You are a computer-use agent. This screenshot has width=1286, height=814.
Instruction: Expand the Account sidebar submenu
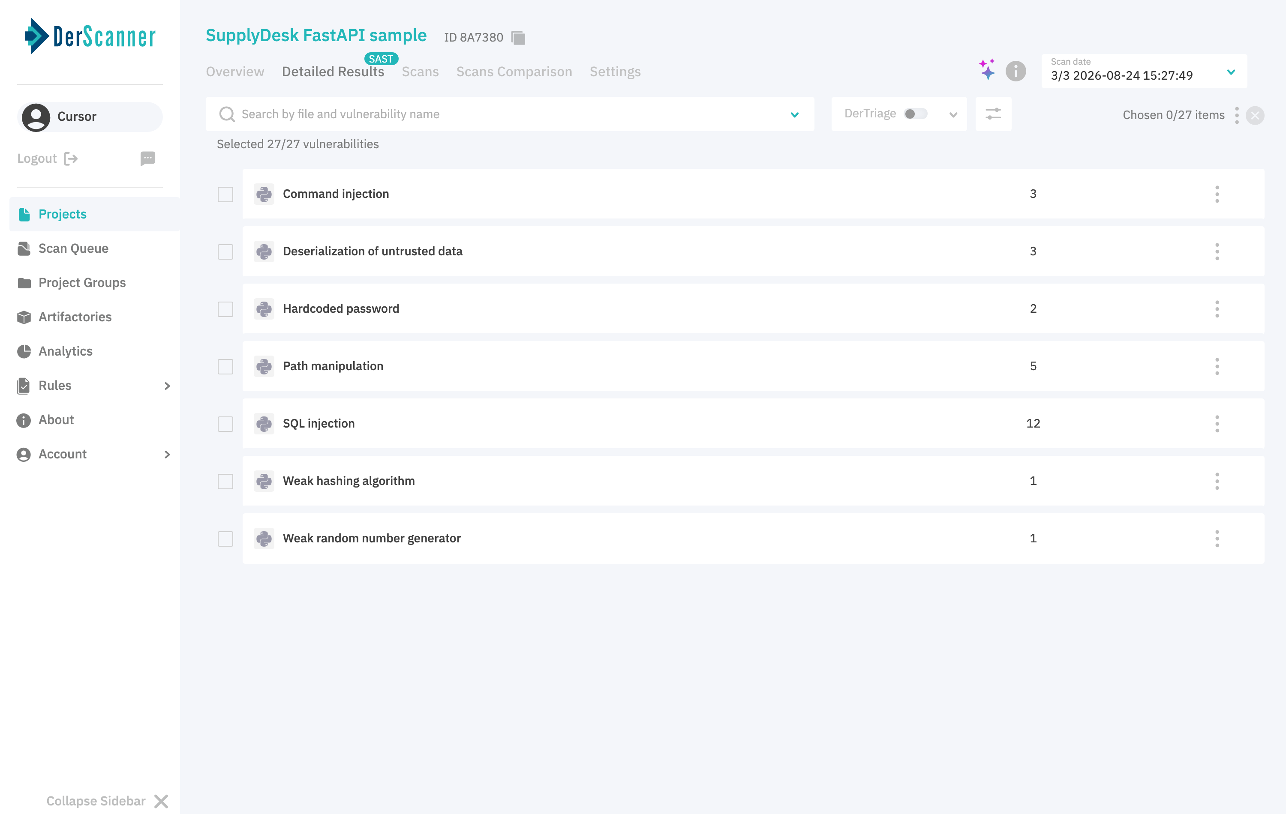pyautogui.click(x=167, y=454)
